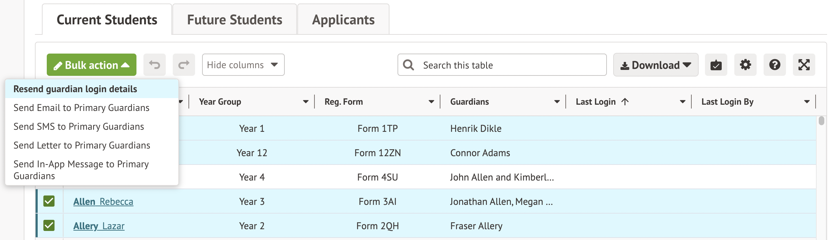
Task: Choose Resend guardian login details
Action: pyautogui.click(x=75, y=89)
